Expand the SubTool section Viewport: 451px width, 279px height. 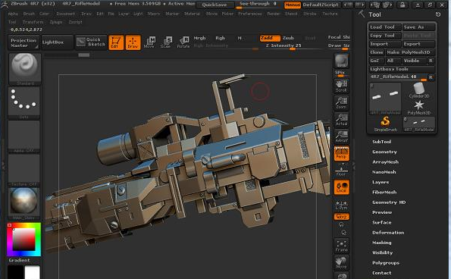(382, 142)
